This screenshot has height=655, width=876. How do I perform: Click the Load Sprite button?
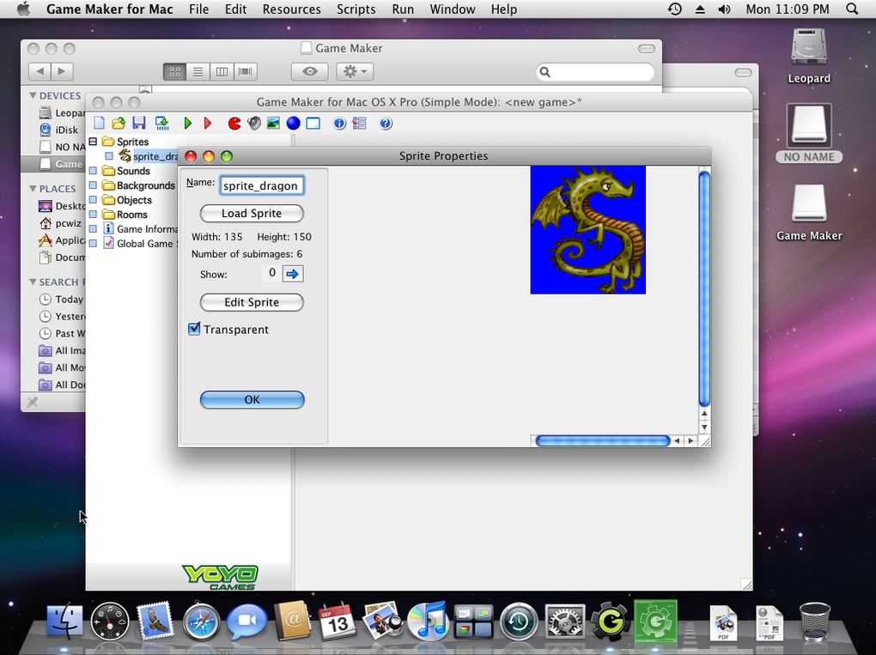click(252, 213)
